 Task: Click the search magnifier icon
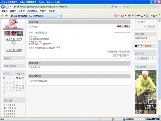(x=156, y=7)
